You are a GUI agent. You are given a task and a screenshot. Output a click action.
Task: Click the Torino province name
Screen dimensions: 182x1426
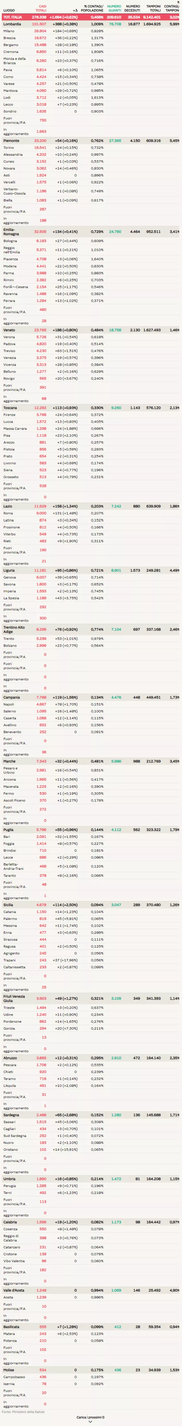click(x=8, y=148)
